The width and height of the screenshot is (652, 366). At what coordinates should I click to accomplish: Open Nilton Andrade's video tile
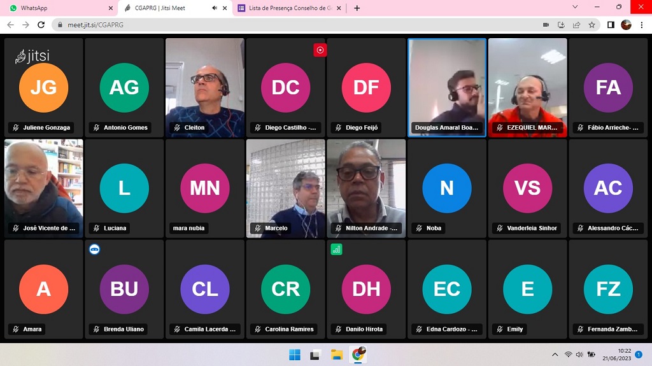(x=366, y=188)
